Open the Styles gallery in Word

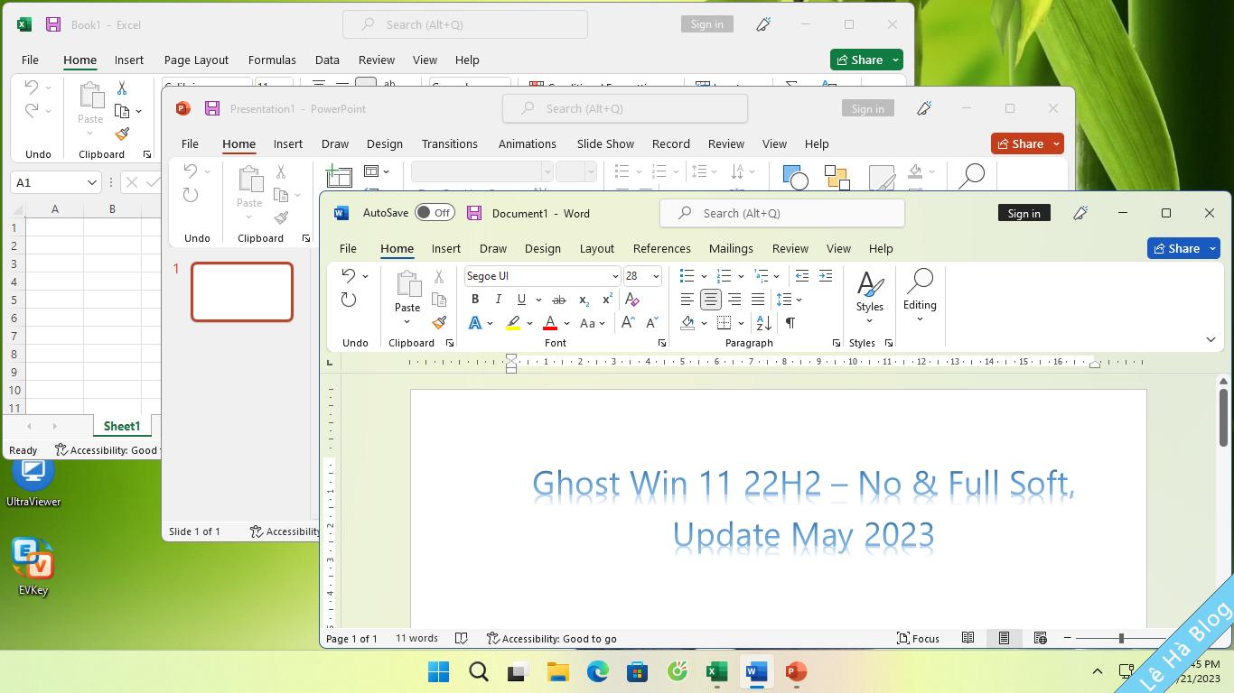[870, 296]
